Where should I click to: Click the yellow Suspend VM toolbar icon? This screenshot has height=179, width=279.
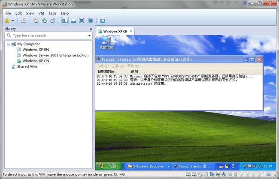click(7, 21)
